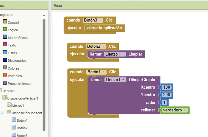Open Lienzo1 dropdown in Limpiar block

pyautogui.click(x=115, y=54)
